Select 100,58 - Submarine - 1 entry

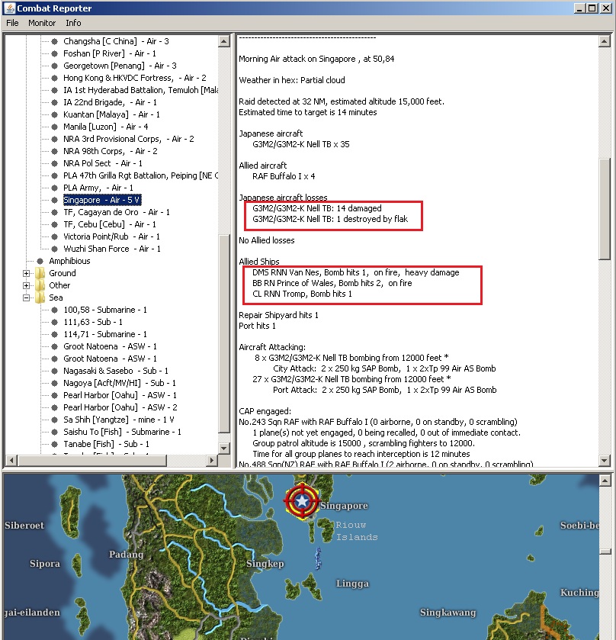click(x=105, y=310)
